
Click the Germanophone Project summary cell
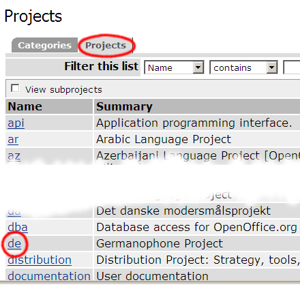pos(197,243)
